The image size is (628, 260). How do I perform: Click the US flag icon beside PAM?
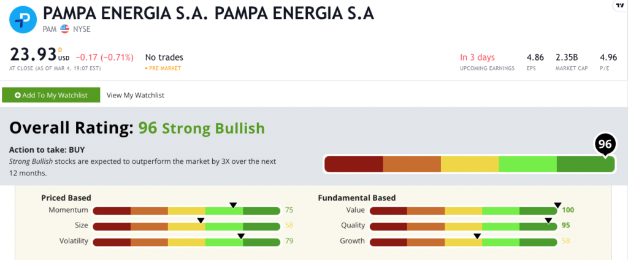coord(64,28)
